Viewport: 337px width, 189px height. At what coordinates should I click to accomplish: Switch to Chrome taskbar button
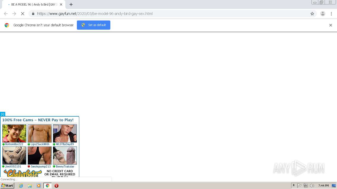click(48, 186)
